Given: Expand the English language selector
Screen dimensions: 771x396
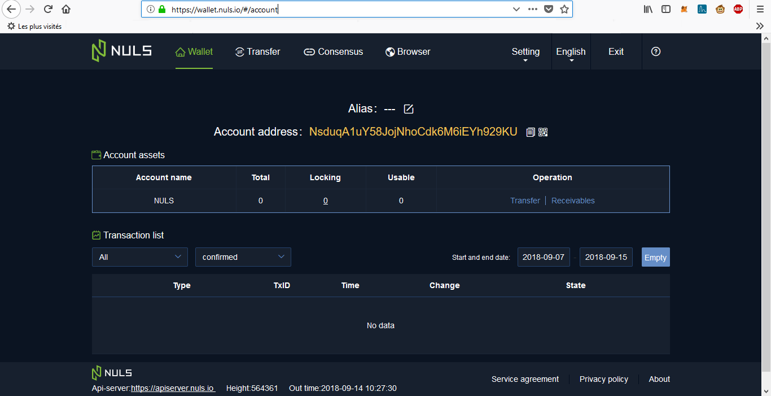Looking at the screenshot, I should coord(571,52).
